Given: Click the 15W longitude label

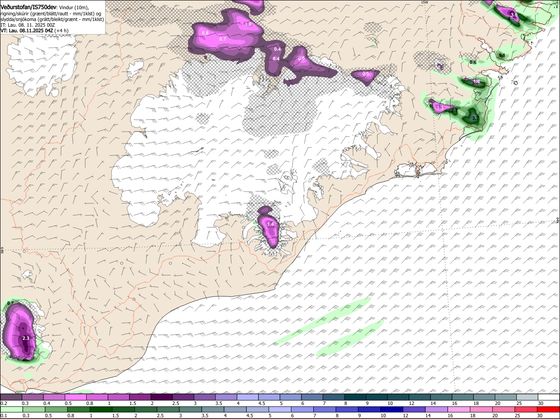Looking at the screenshot, I should tap(423, 2).
